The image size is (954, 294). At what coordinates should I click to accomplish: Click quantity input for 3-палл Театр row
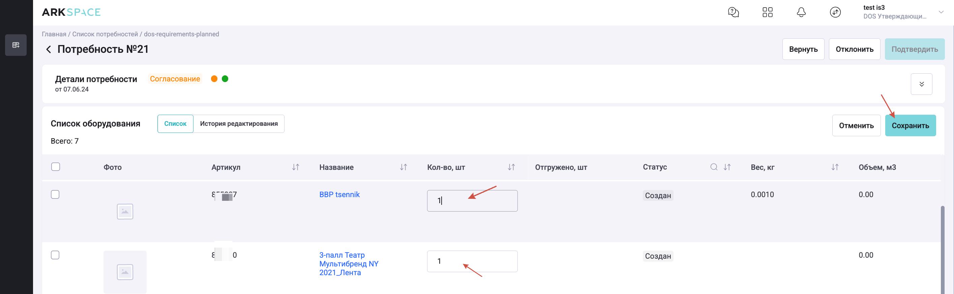point(472,261)
